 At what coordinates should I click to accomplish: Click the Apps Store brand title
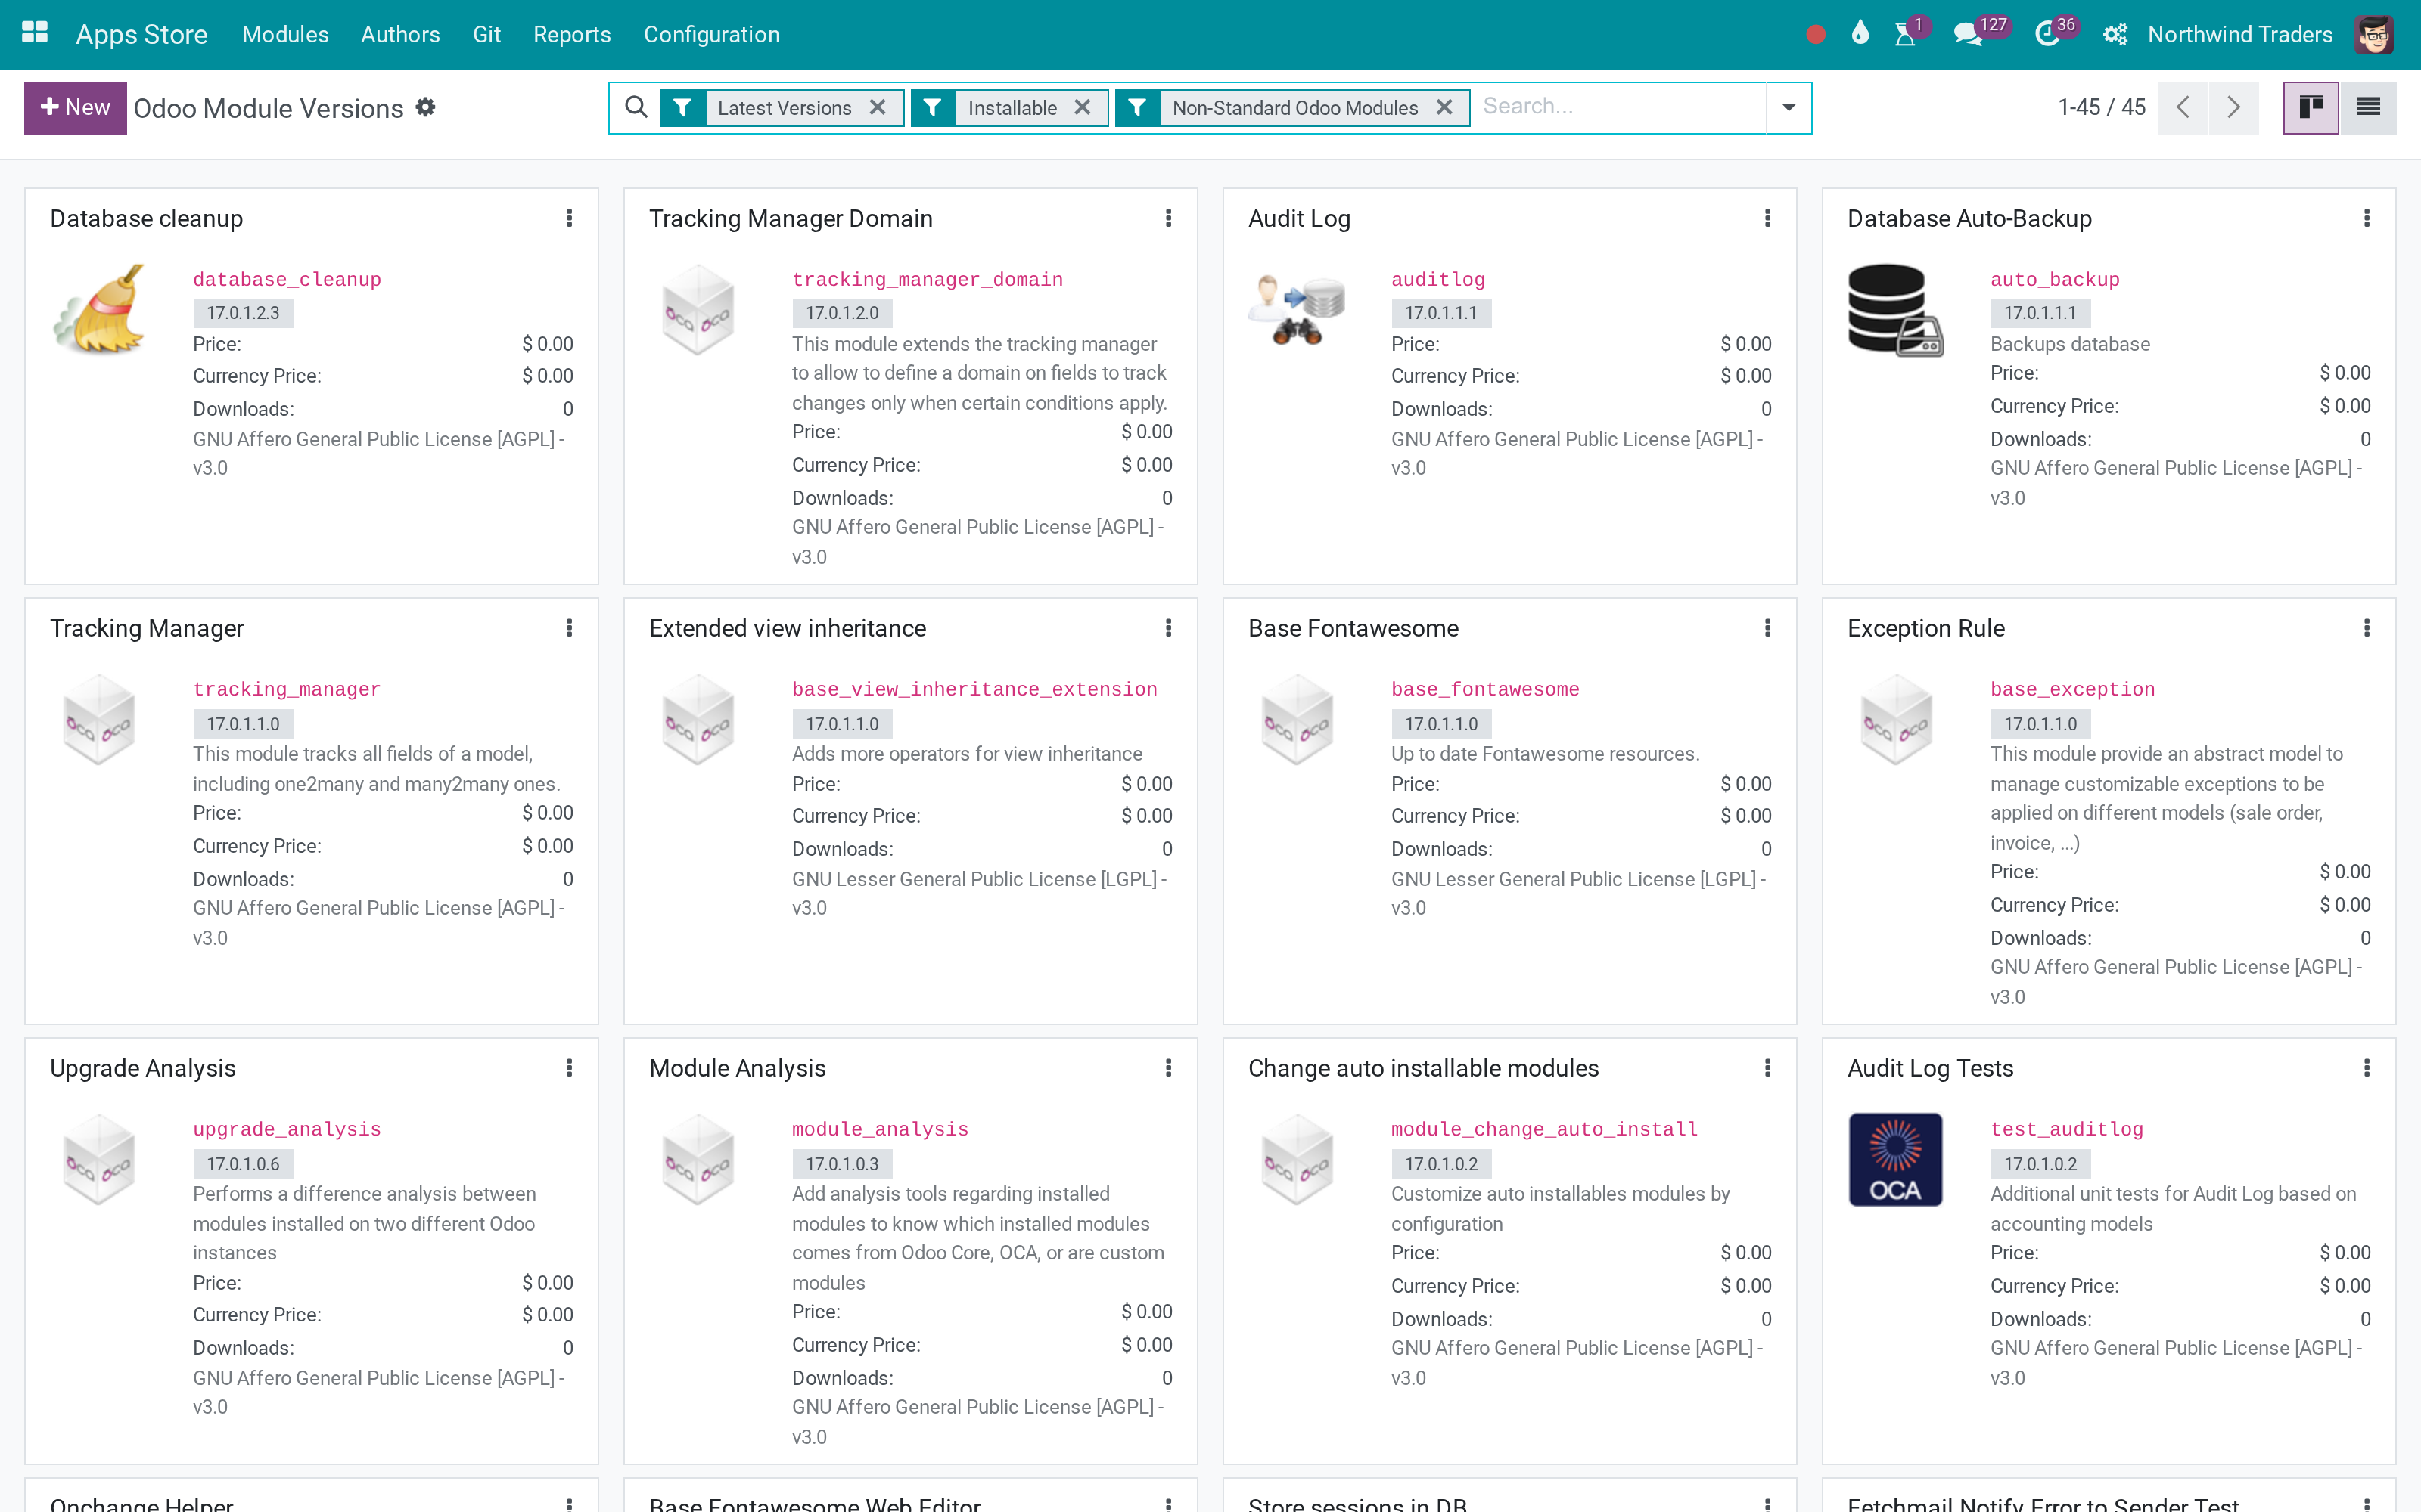[142, 34]
